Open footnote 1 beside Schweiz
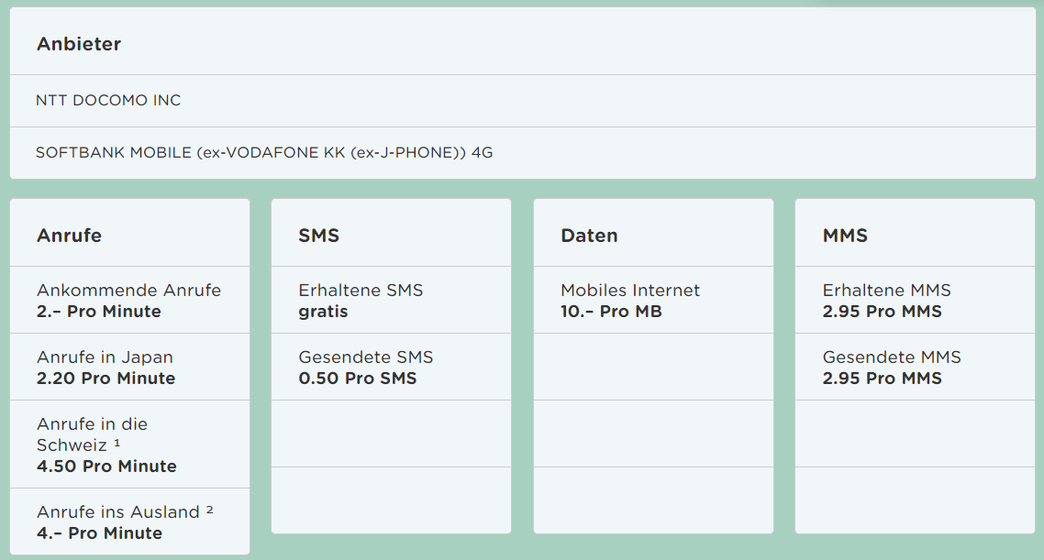 point(117,444)
